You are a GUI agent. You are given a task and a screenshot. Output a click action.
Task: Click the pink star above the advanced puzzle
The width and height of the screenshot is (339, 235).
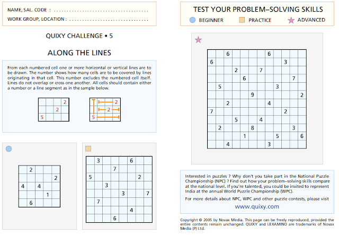point(198,40)
